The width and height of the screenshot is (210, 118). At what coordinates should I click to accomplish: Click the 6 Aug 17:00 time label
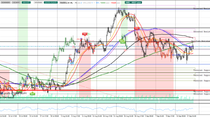76,116
